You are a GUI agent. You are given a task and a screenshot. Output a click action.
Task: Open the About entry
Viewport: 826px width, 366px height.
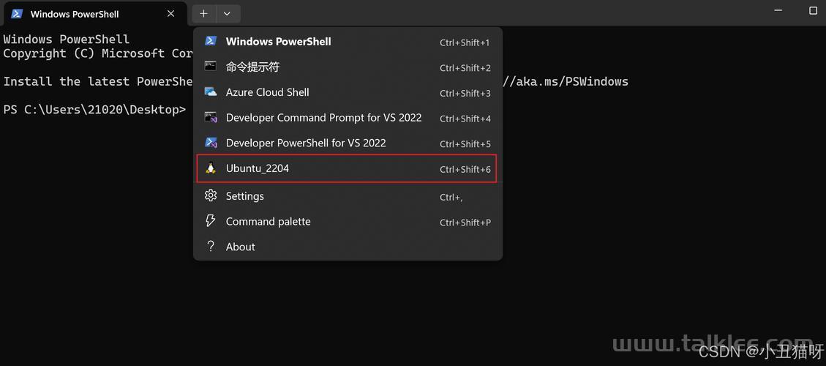pyautogui.click(x=348, y=247)
